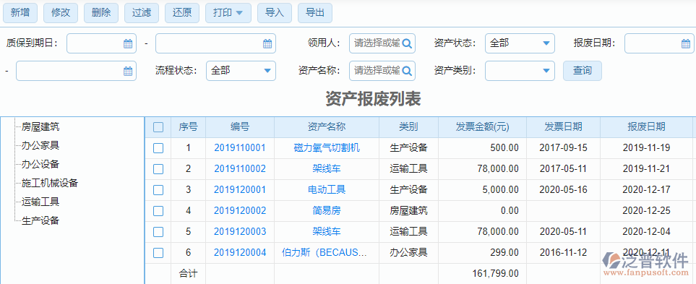This screenshot has height=284, width=696.
Task: Click the 导出 button
Action: tap(314, 13)
